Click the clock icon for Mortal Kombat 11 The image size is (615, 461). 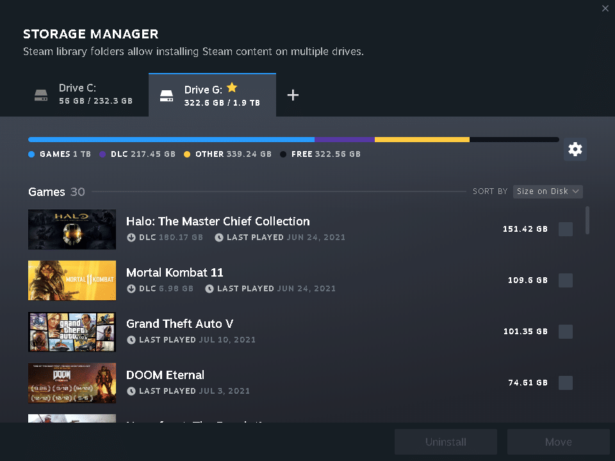pyautogui.click(x=209, y=289)
